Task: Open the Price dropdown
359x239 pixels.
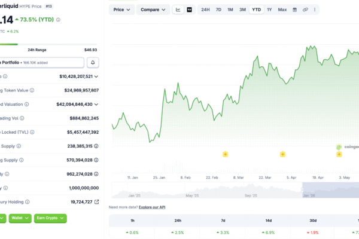Action: (121, 10)
